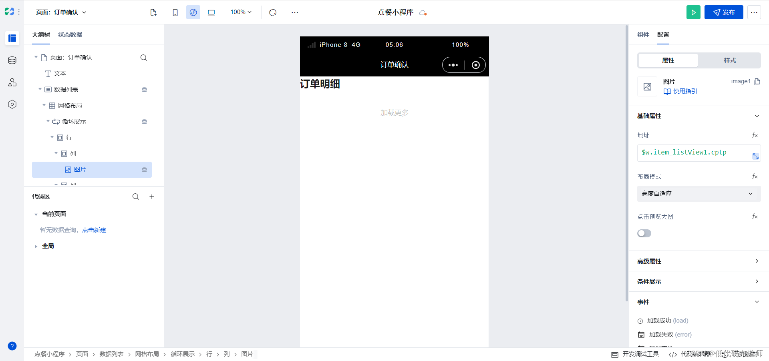Screen dimensions: 769x361
Task: Select the 属性 segment tab
Action: click(668, 60)
